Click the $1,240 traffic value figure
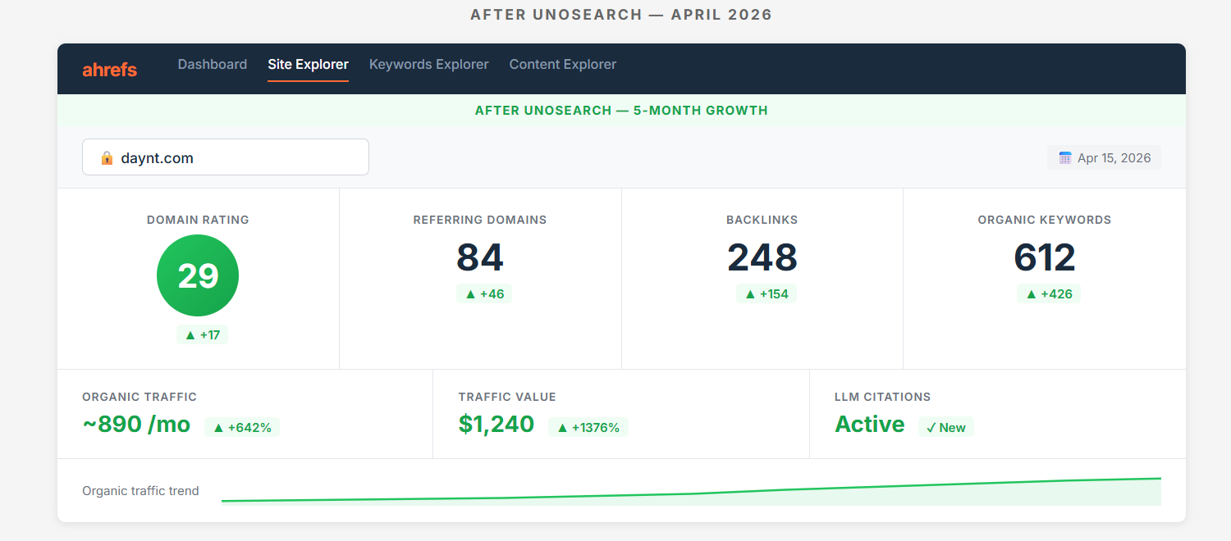 point(497,425)
